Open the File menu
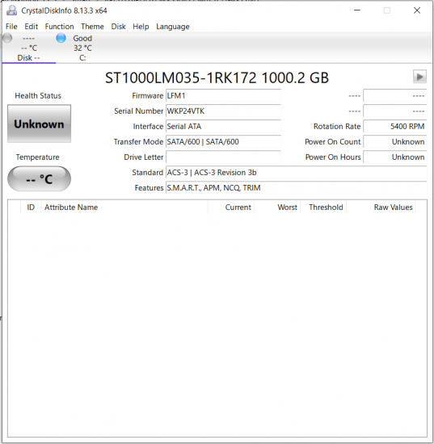Screen dimensions: 434x444 [x=11, y=27]
